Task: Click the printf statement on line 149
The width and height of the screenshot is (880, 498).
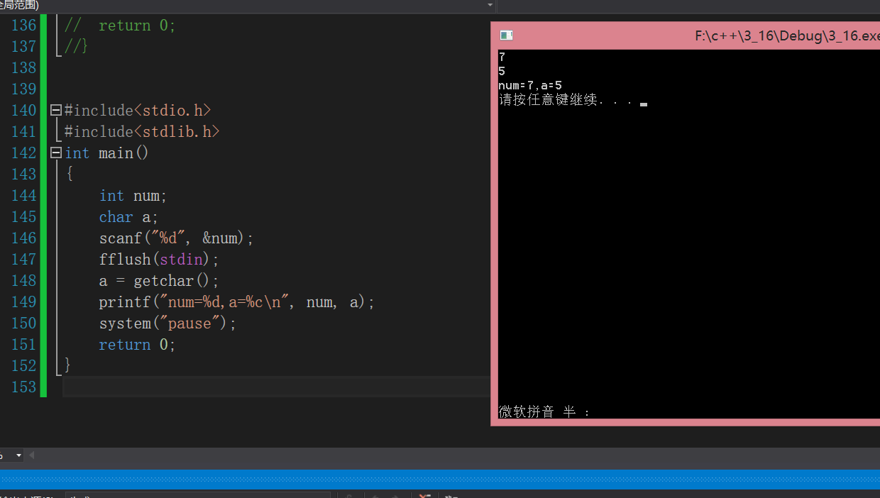Action: [236, 302]
